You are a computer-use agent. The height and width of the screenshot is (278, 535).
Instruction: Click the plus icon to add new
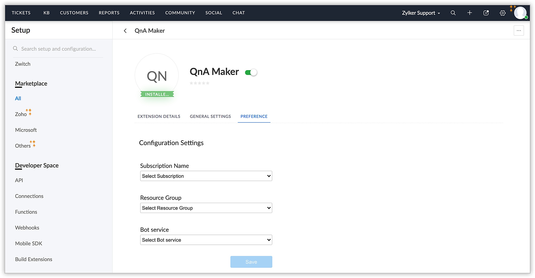469,13
